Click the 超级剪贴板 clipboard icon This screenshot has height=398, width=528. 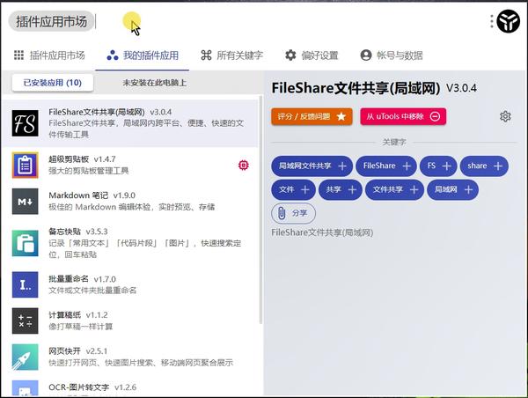(26, 166)
